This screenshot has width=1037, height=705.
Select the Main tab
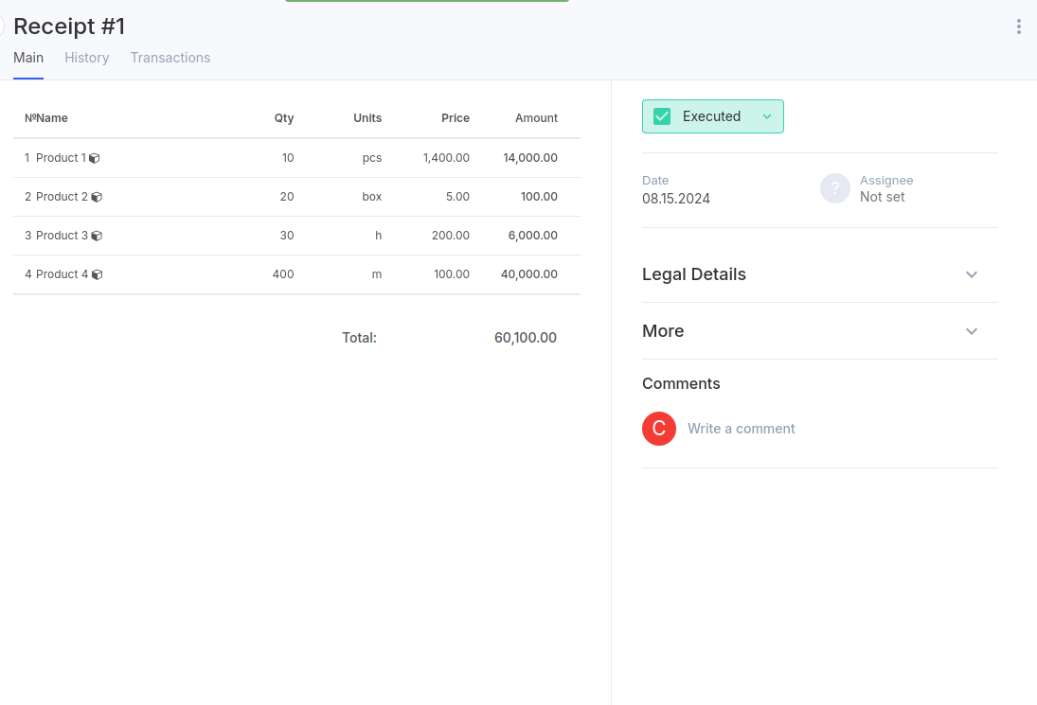28,58
